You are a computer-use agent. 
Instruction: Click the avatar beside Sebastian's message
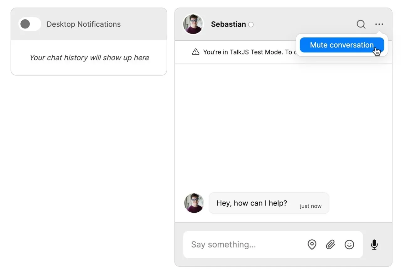[x=194, y=203]
